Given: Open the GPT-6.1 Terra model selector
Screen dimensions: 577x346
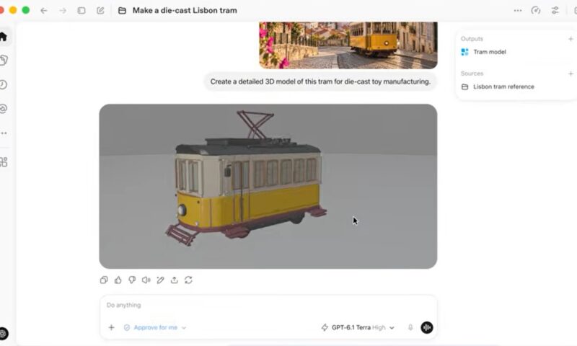Looking at the screenshot, I should coord(358,327).
